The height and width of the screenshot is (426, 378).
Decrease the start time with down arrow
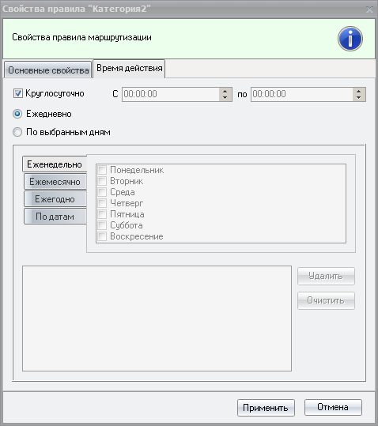point(225,97)
